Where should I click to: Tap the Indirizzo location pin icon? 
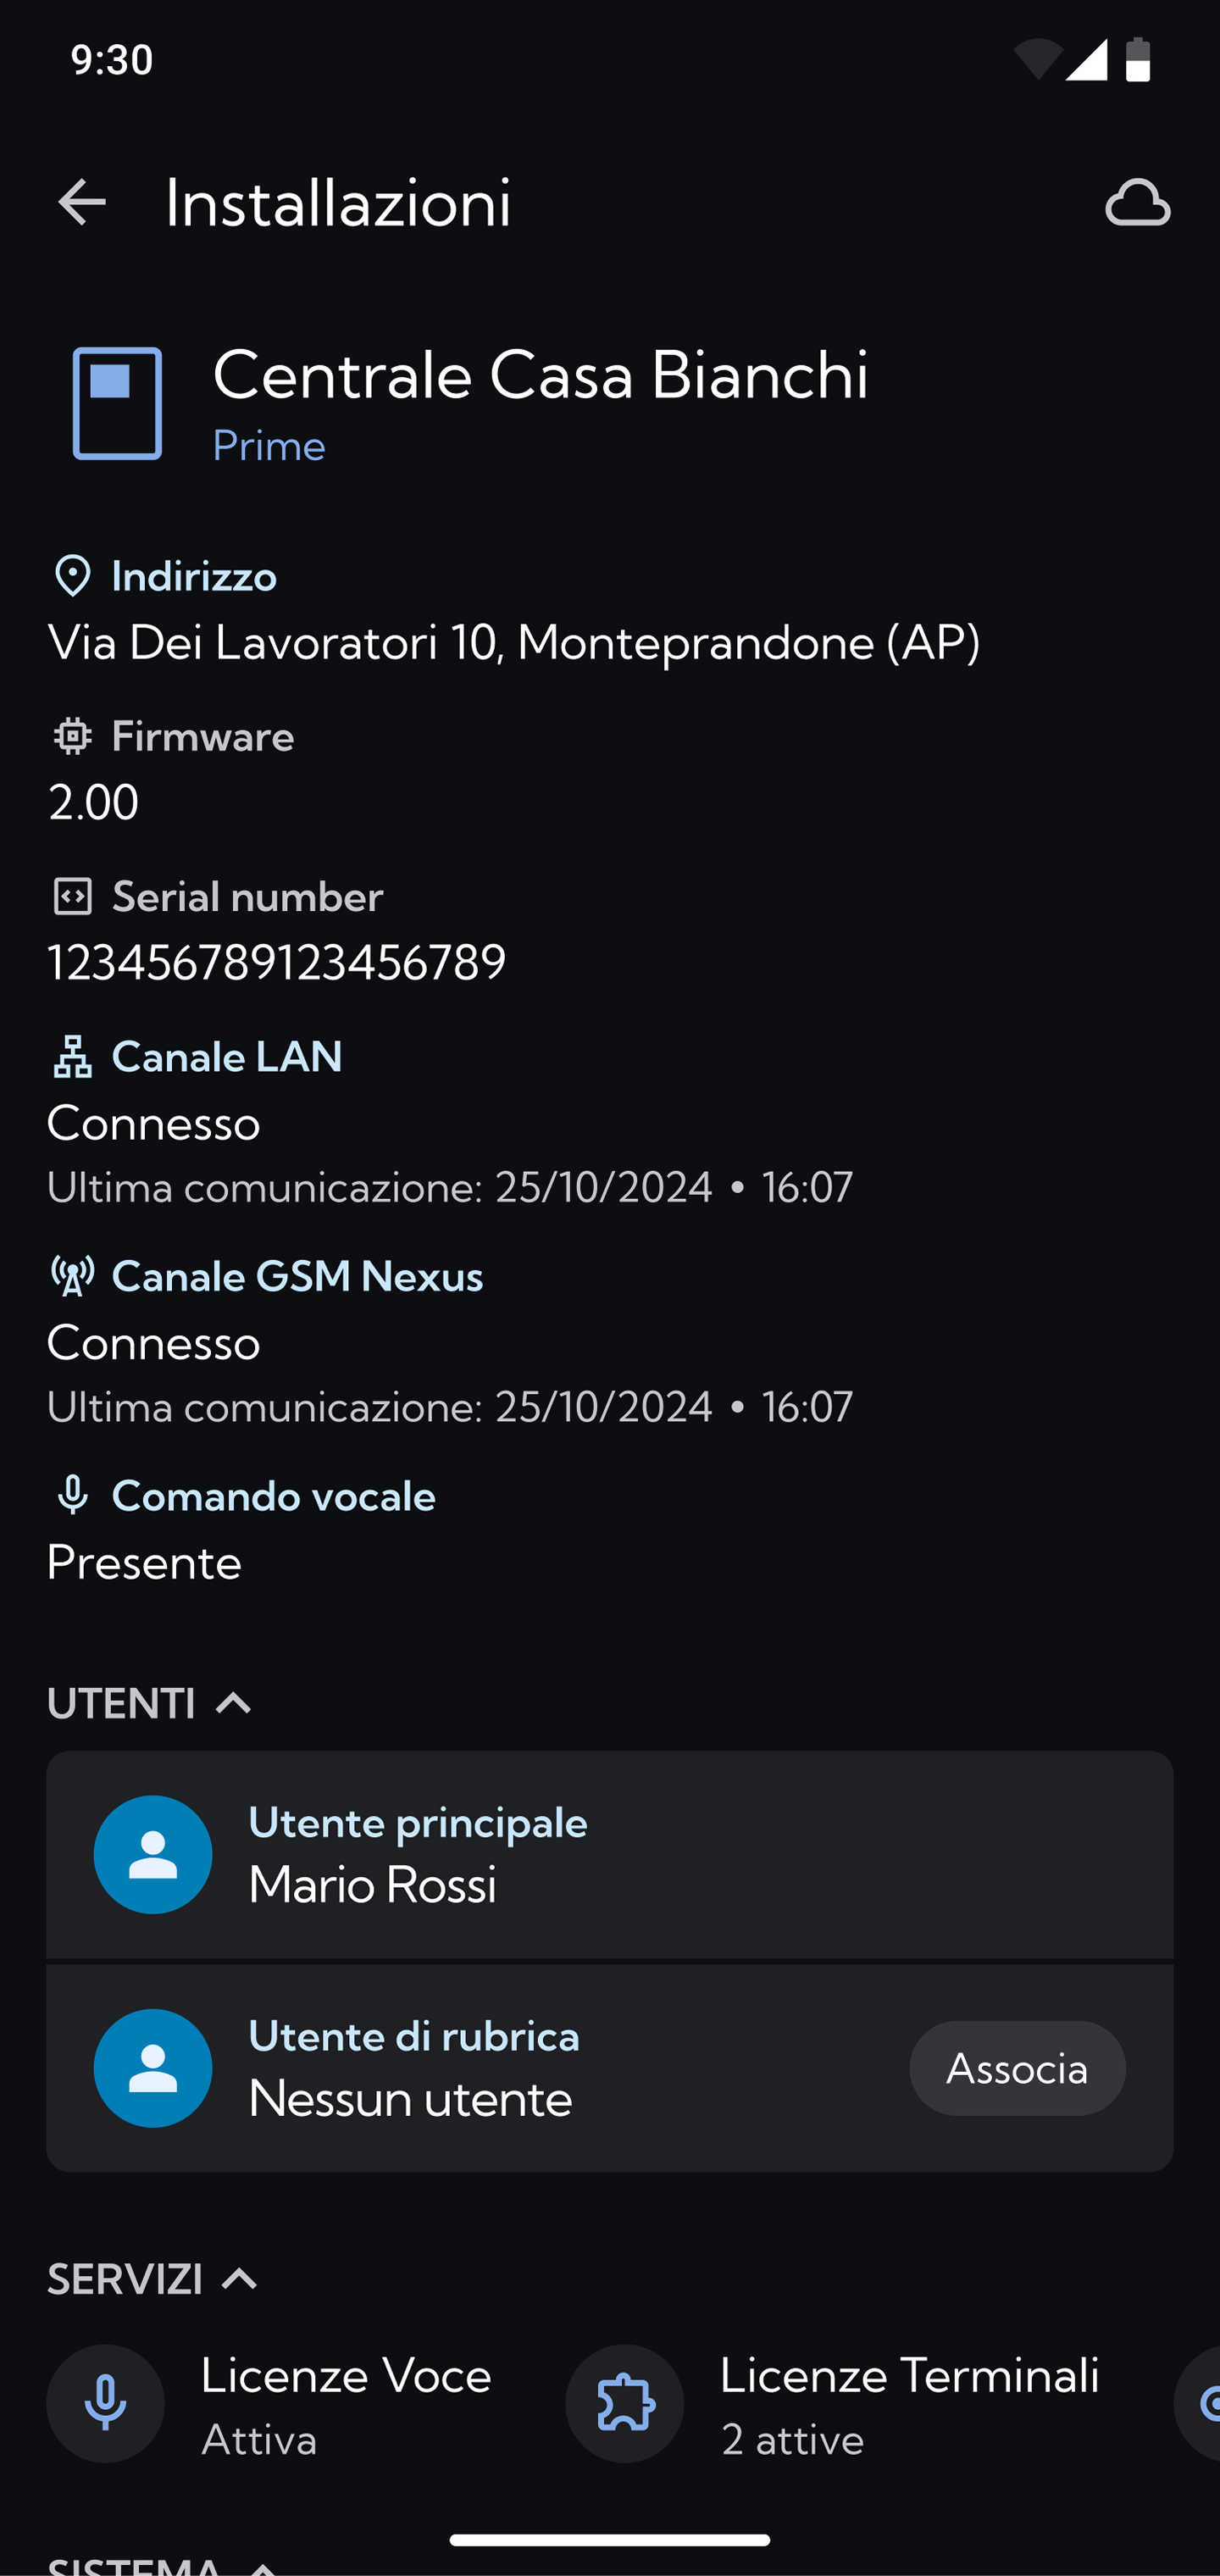[x=72, y=577]
